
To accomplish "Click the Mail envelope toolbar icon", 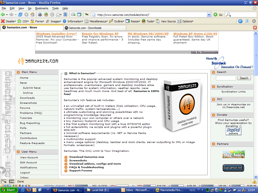I will tap(58, 15).
